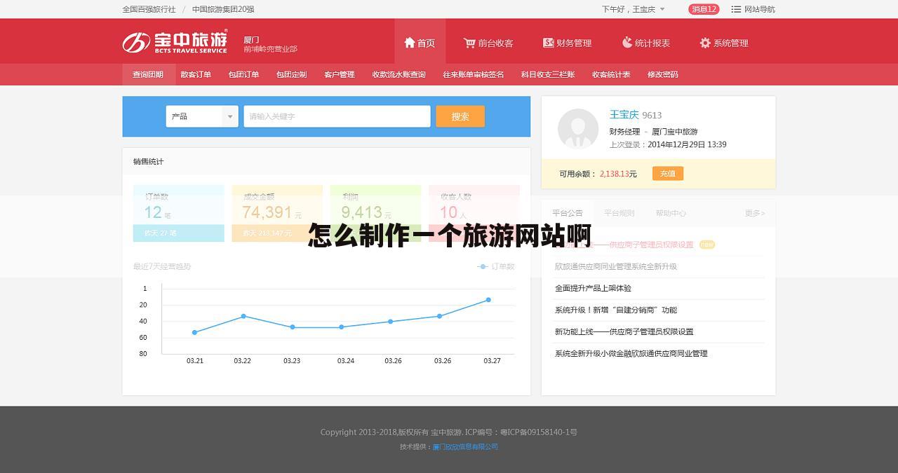898x473 pixels.
Task: Switch to the 平台规则 tab
Action: 619,212
